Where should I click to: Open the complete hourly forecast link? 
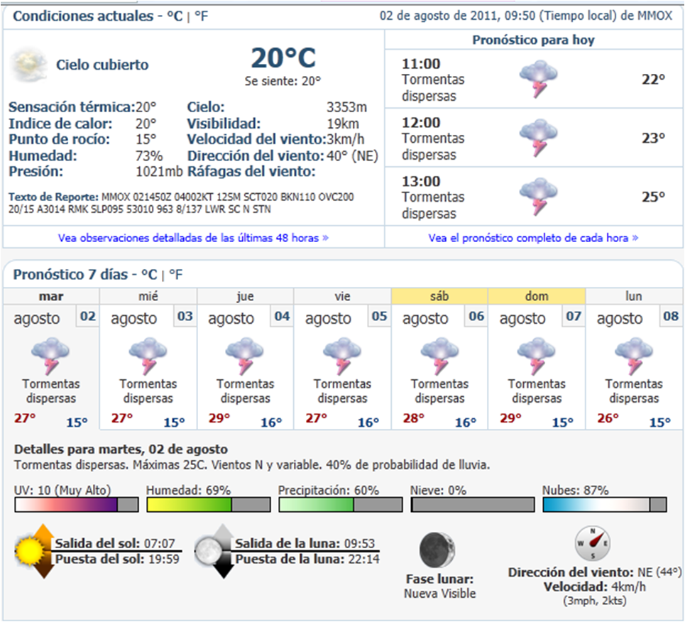click(533, 238)
